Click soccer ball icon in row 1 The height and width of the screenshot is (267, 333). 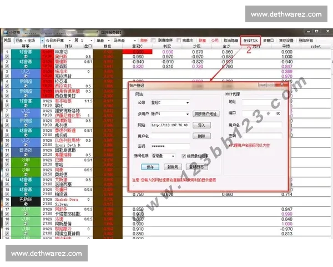(26, 56)
